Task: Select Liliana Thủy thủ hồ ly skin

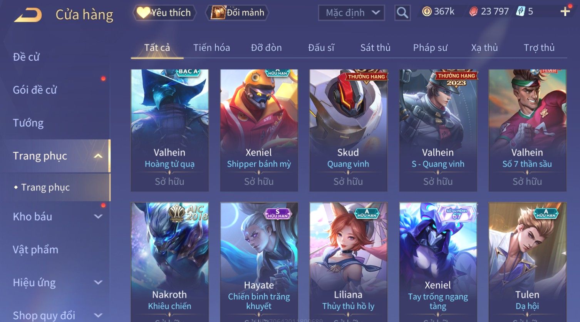Action: point(348,262)
